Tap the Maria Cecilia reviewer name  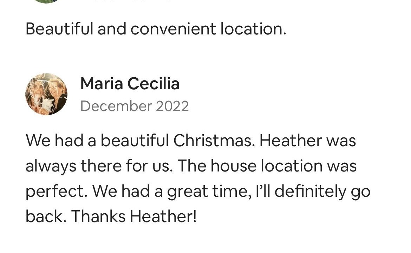point(130,84)
